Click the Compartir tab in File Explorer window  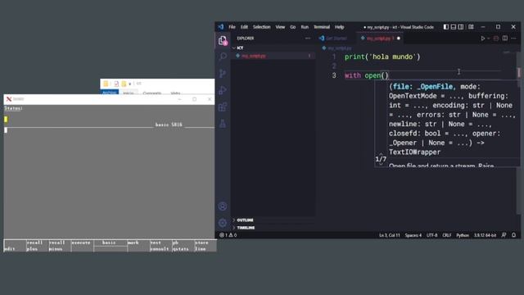point(152,93)
